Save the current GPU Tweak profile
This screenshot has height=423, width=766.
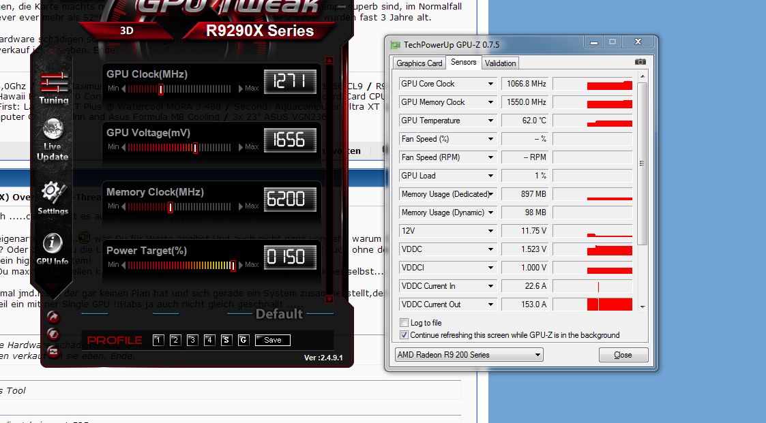click(x=273, y=340)
